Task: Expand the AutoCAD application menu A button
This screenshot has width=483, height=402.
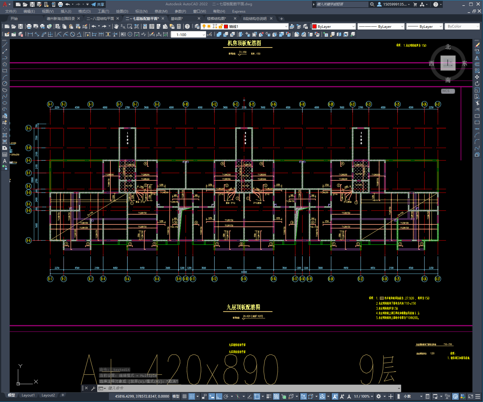Action: click(x=6, y=4)
